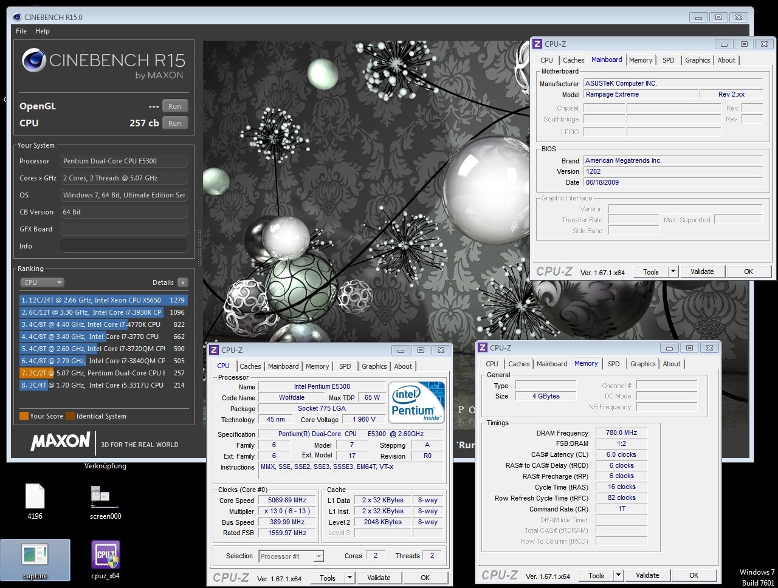Click the BIOS Version 1202 field

coord(673,171)
